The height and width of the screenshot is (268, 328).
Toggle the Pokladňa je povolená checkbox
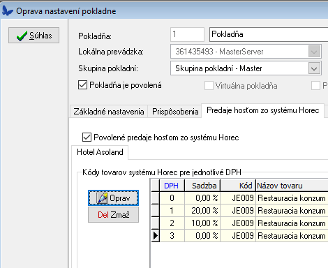(82, 85)
